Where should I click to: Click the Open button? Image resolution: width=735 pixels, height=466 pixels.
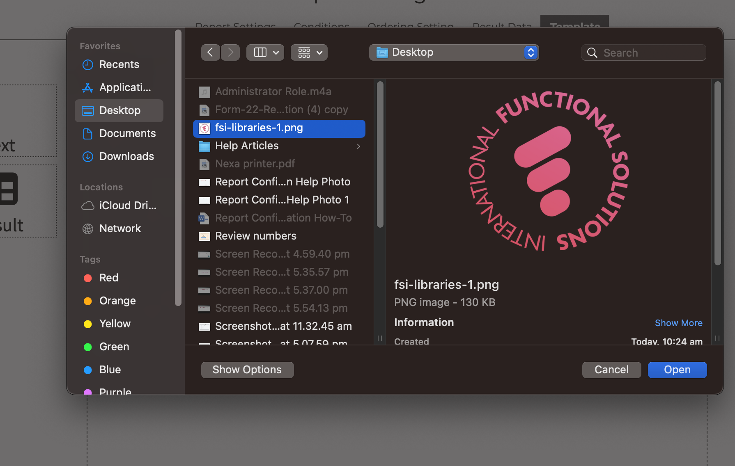[x=677, y=370]
